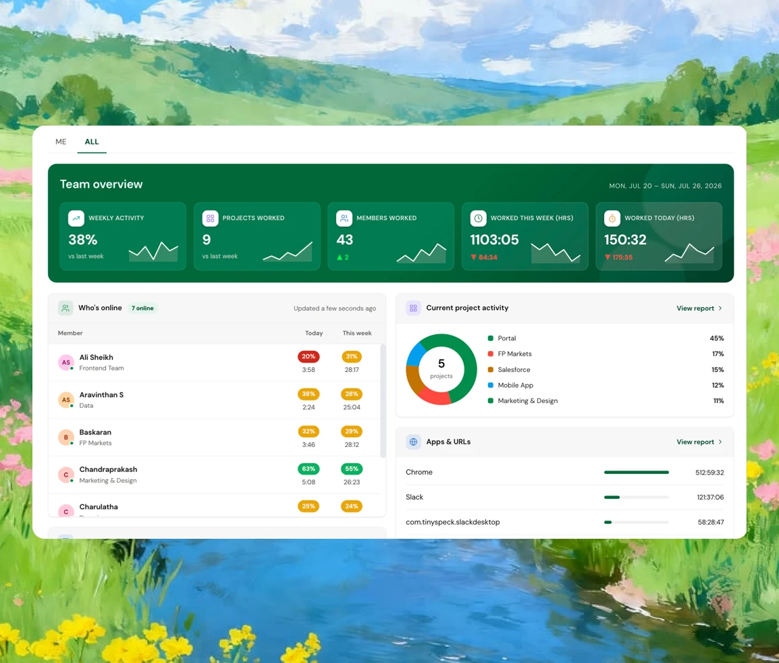Open Chandraprakash's avatar
The height and width of the screenshot is (663, 779).
[x=66, y=475]
